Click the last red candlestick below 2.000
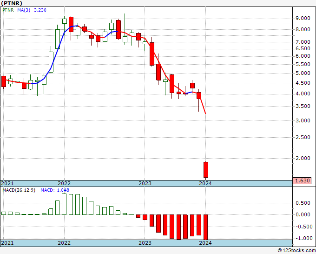This screenshot has width=316, height=254. click(206, 170)
